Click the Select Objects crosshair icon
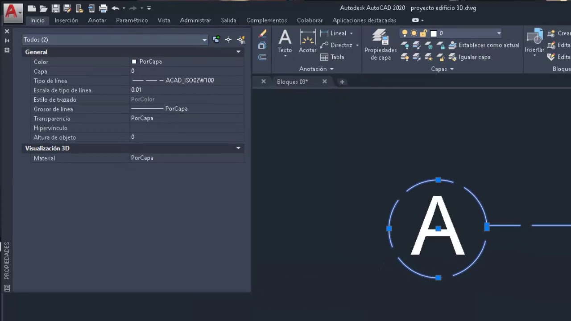The width and height of the screenshot is (571, 321). coord(228,40)
